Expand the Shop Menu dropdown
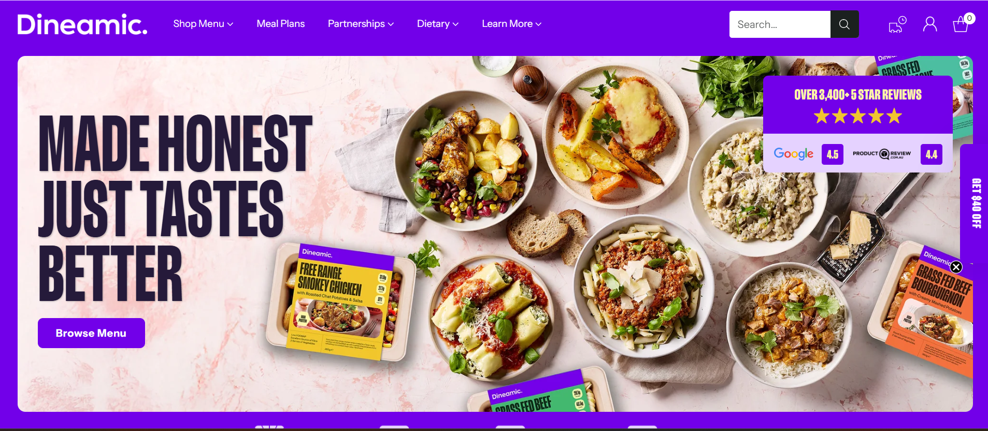This screenshot has height=431, width=988. 203,24
